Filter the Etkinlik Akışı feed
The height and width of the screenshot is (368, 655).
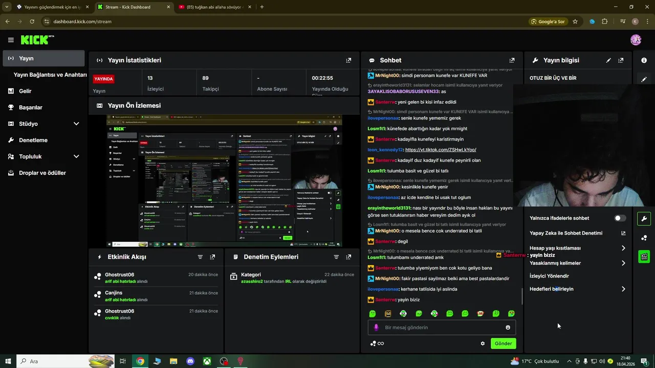(200, 257)
